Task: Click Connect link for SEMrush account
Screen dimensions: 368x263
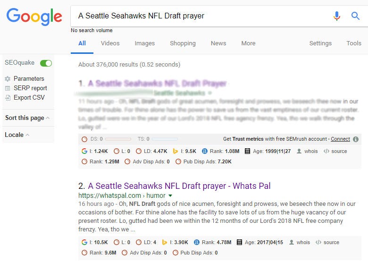Action: pyautogui.click(x=340, y=139)
